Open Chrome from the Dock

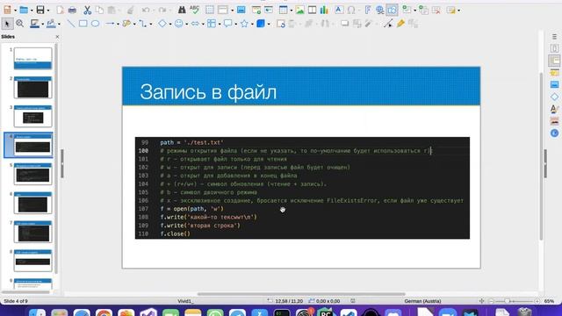coord(104,312)
